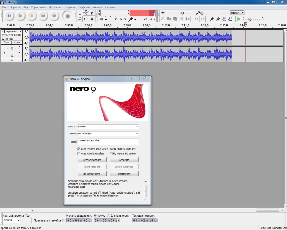This screenshot has width=287, height=230.
Task: Zoom out on the waveform
Action: pos(218,19)
